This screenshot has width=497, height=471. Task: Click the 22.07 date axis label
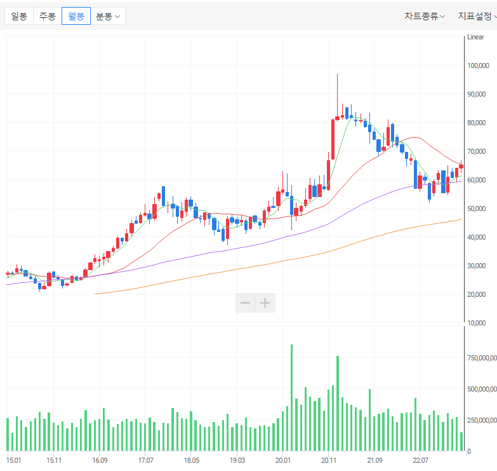(x=420, y=460)
